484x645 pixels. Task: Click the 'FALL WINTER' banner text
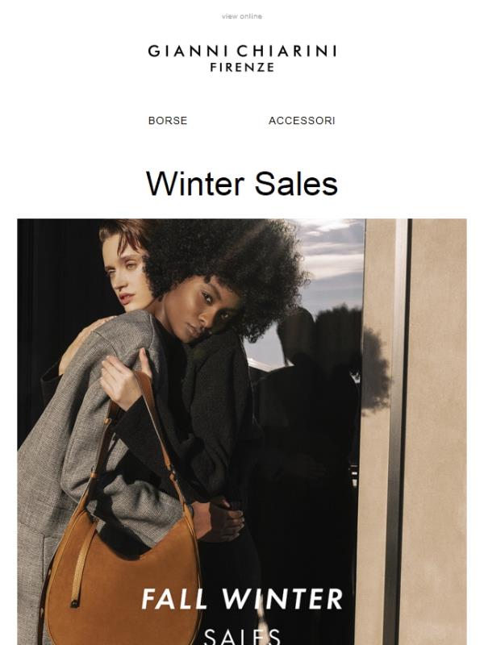click(x=242, y=599)
